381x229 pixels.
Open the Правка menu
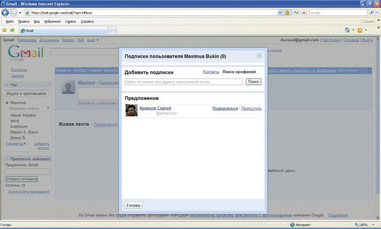click(24, 21)
